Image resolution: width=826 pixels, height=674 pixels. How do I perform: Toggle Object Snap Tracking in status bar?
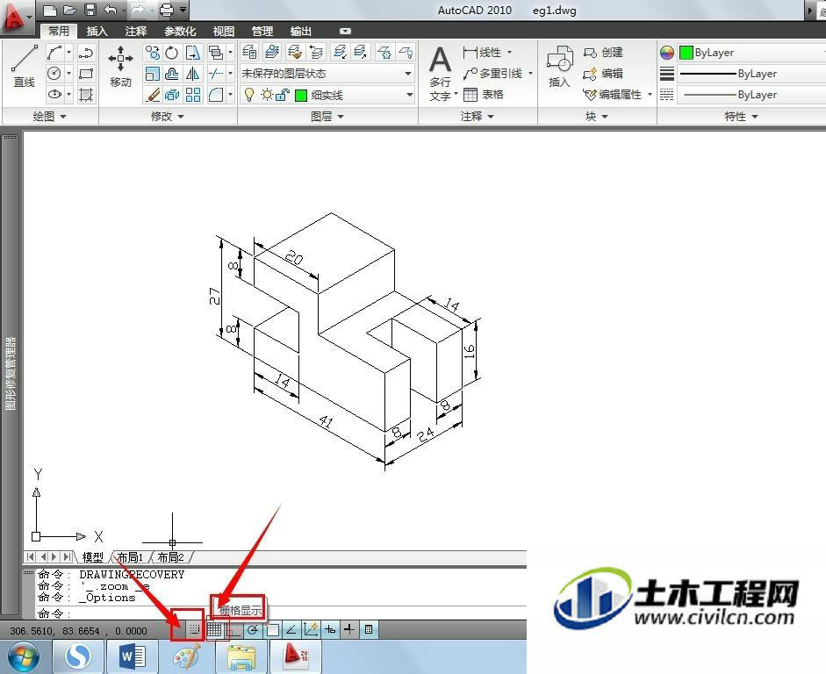[x=291, y=629]
